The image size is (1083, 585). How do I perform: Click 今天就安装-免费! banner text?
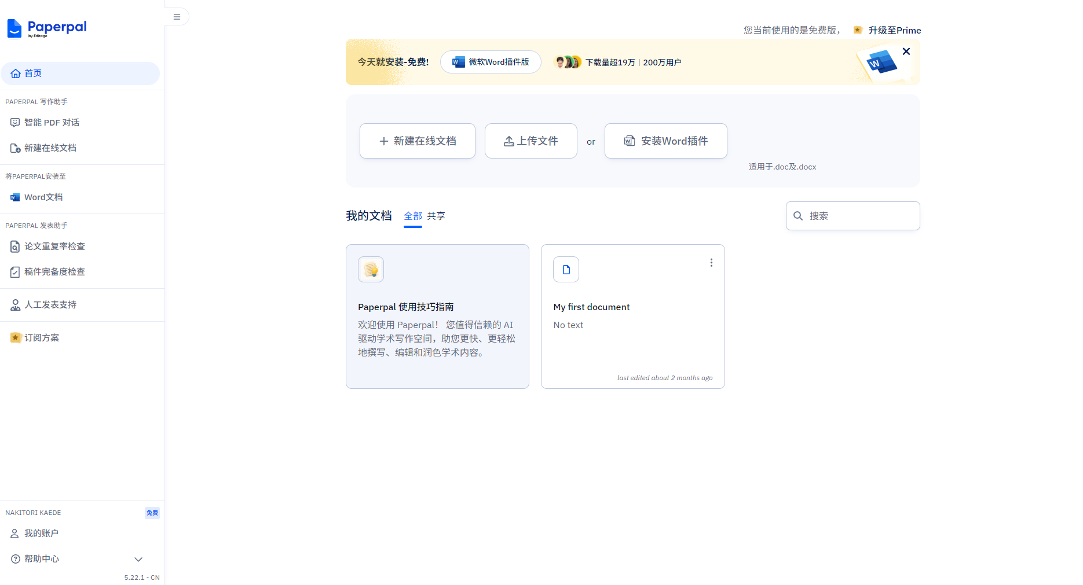pyautogui.click(x=393, y=62)
